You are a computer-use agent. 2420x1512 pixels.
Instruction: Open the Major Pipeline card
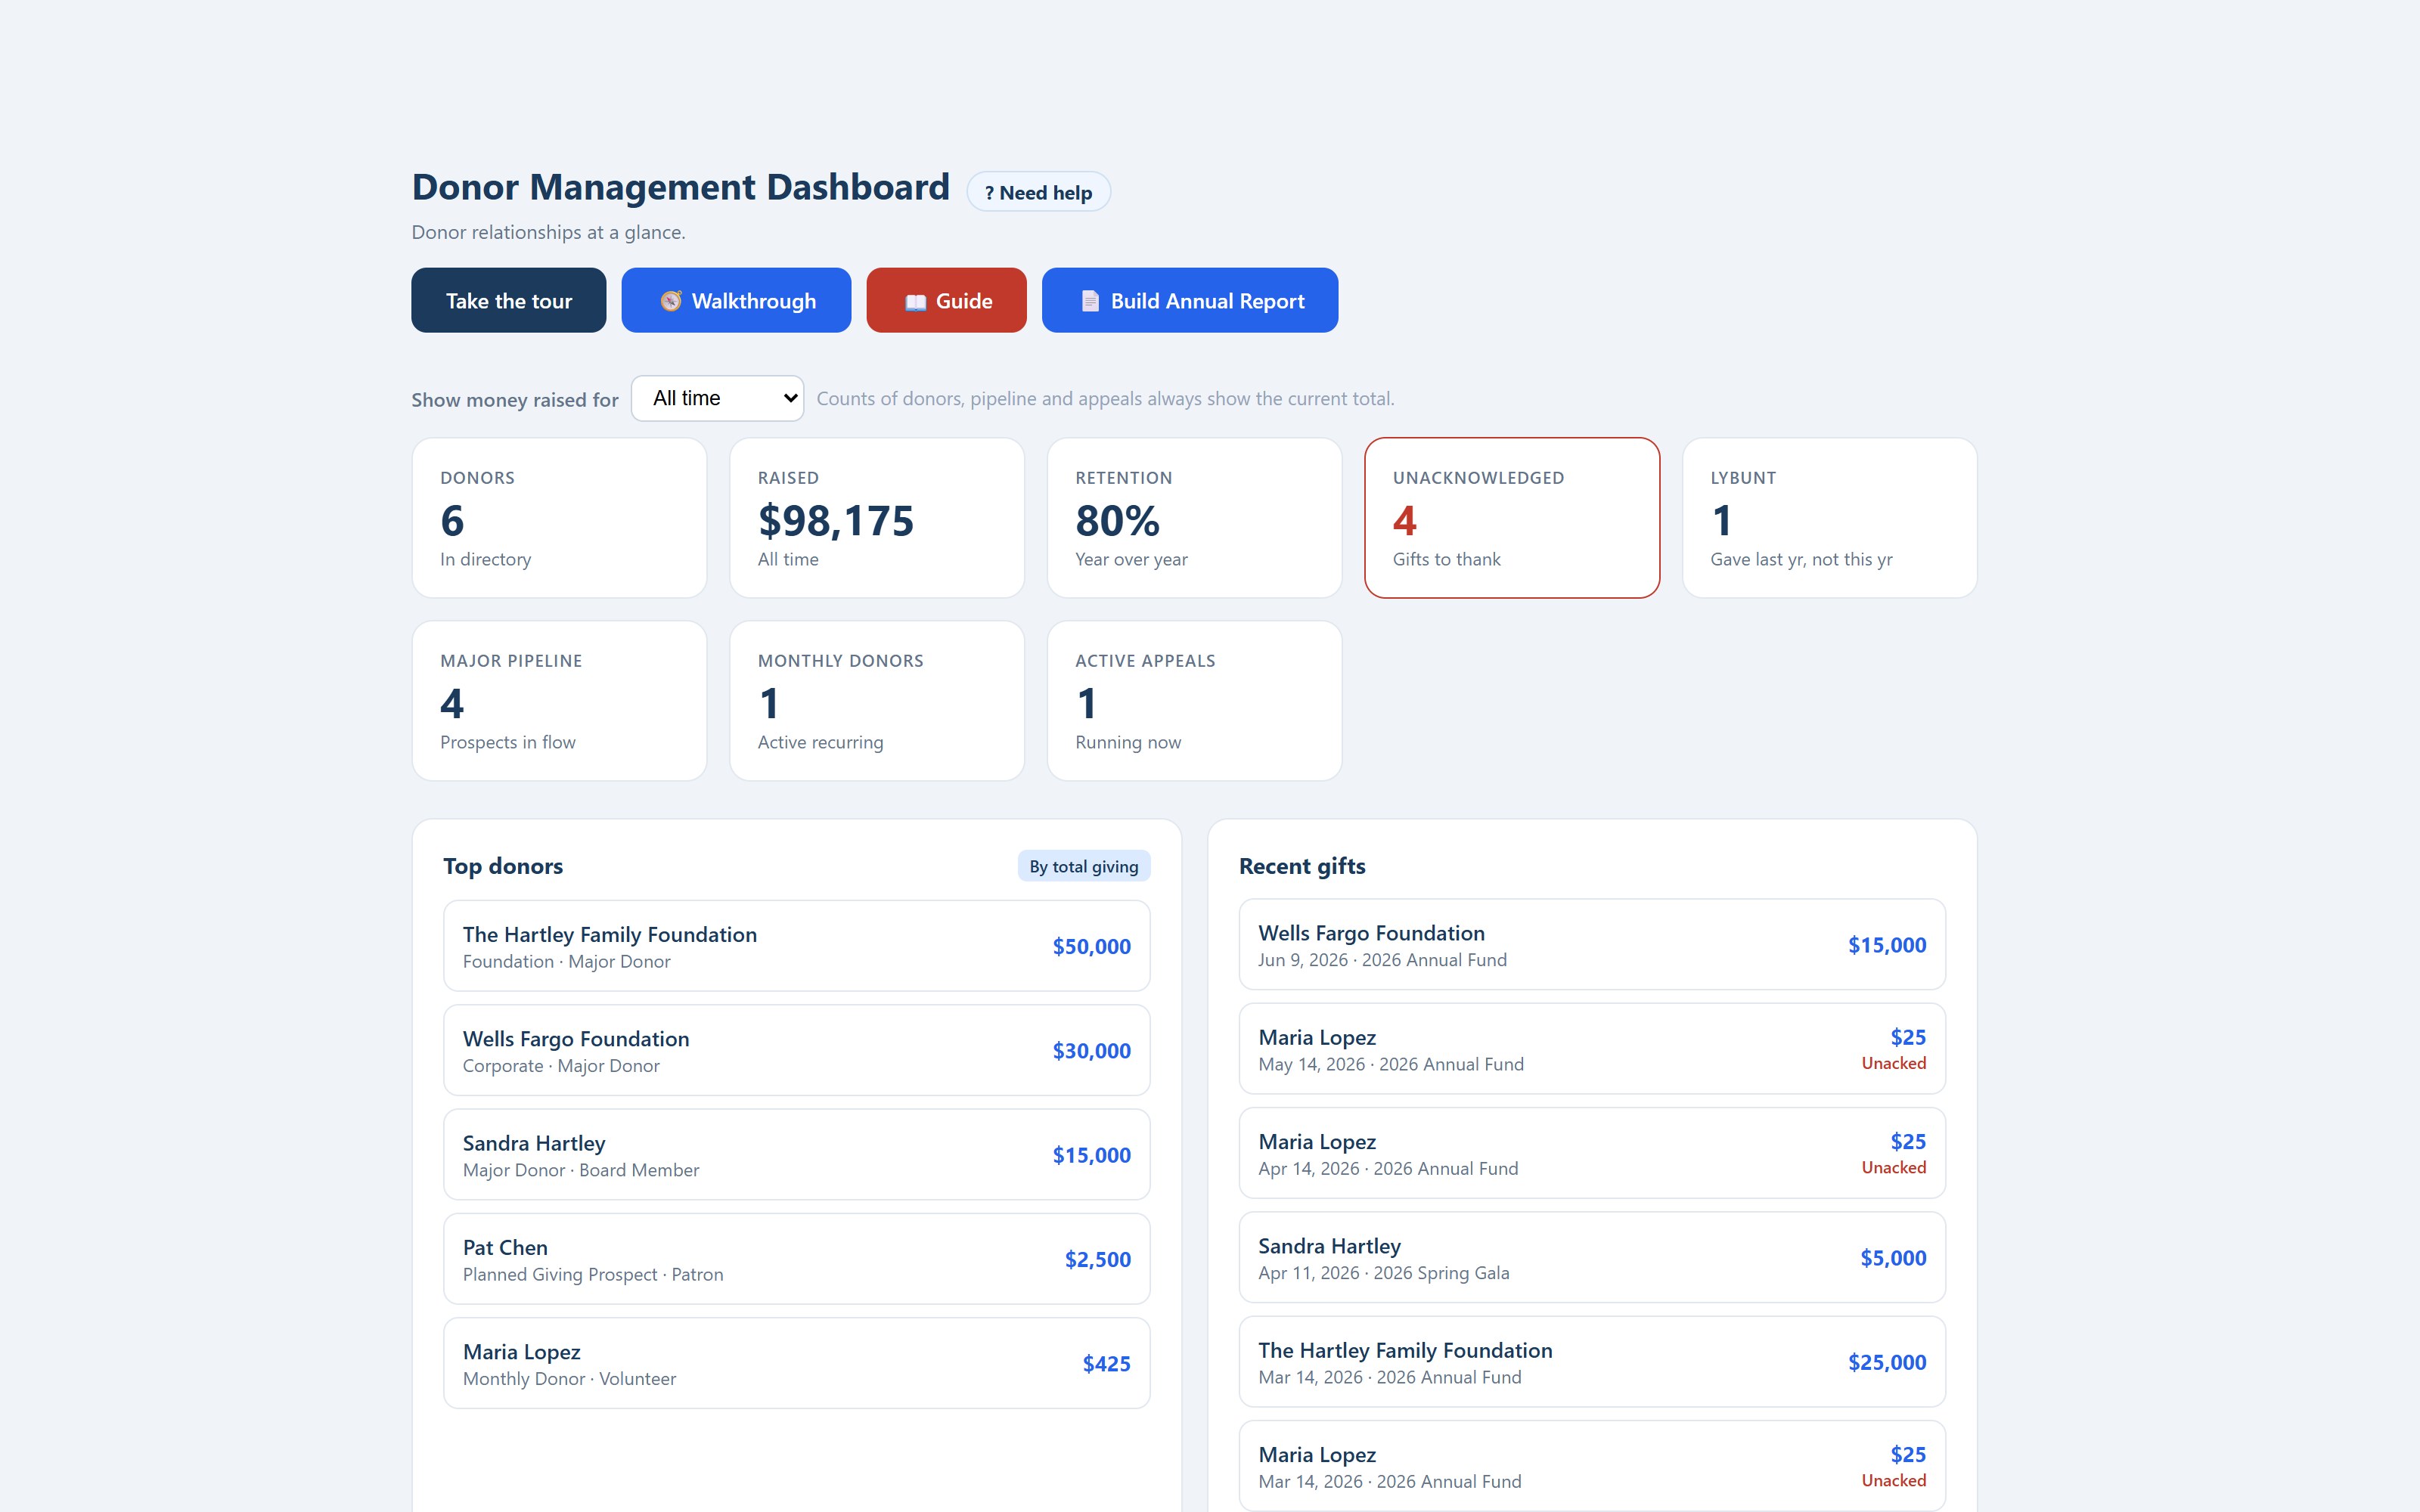coord(559,701)
